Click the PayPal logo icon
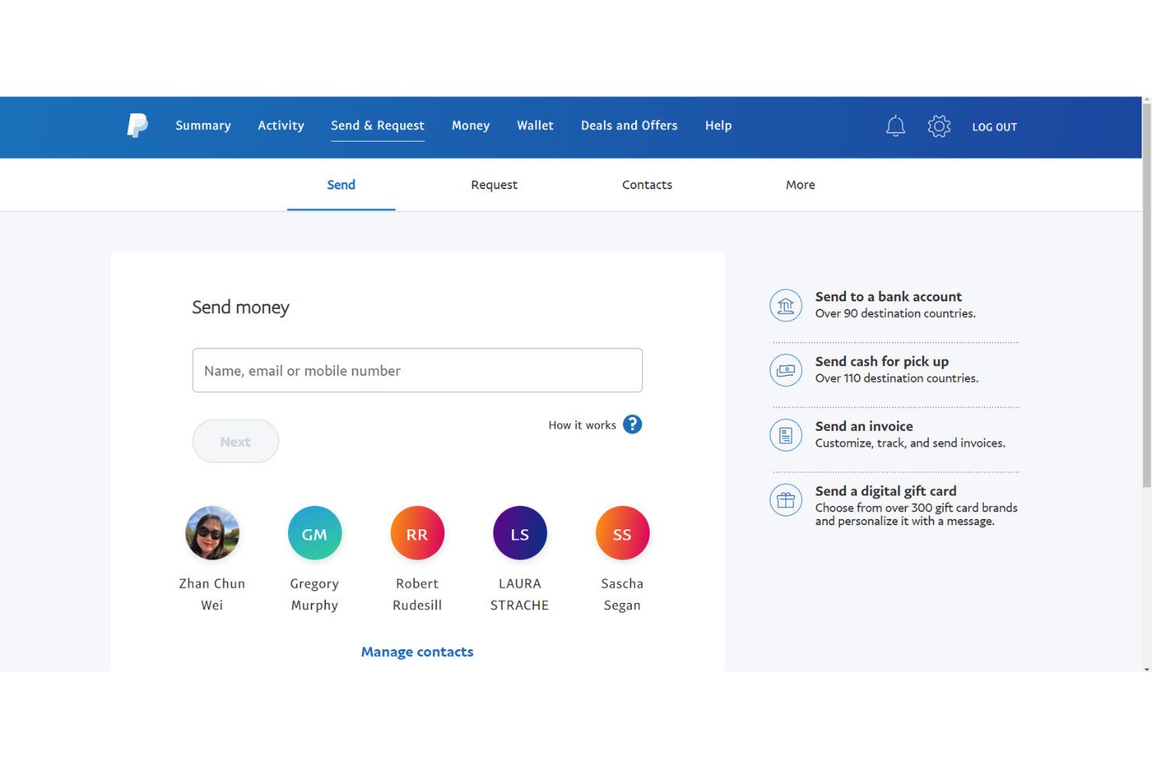 click(x=138, y=125)
